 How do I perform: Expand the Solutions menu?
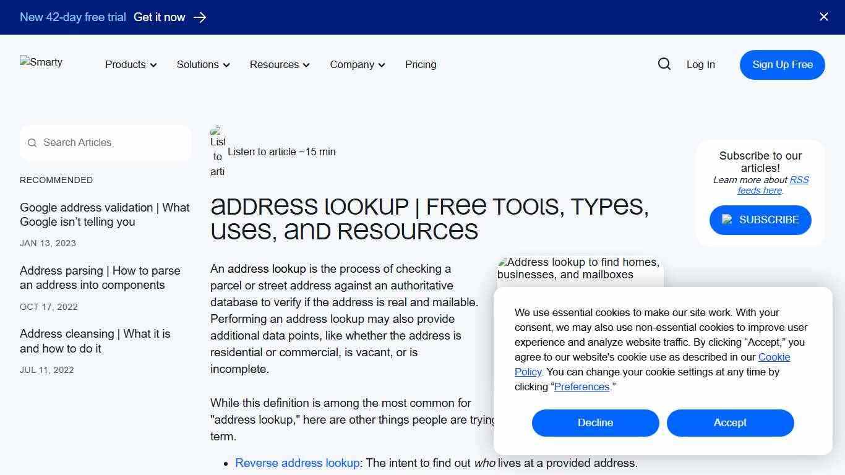coord(202,64)
